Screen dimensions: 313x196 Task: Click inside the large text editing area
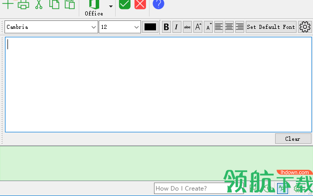(x=158, y=85)
